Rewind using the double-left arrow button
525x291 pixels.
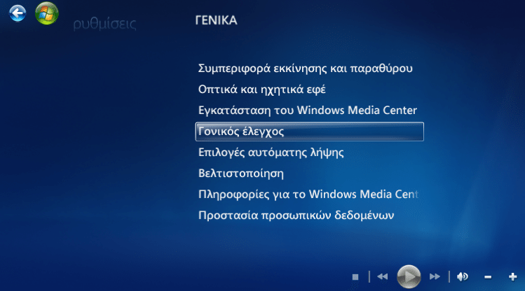click(x=383, y=276)
